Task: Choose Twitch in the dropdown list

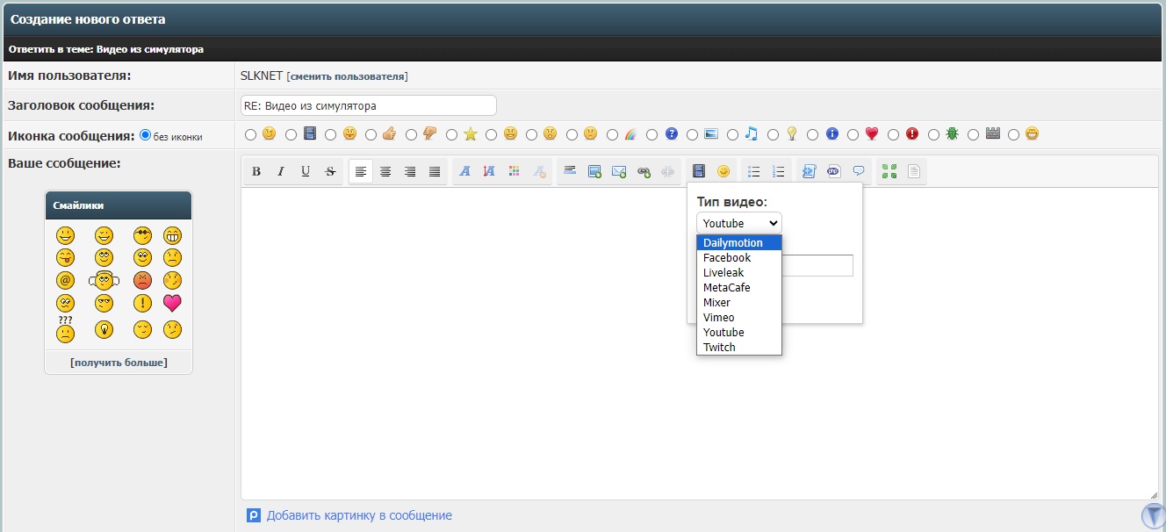Action: coord(719,347)
